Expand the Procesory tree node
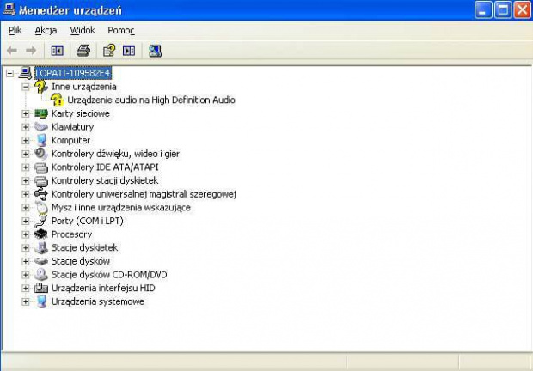 26,234
